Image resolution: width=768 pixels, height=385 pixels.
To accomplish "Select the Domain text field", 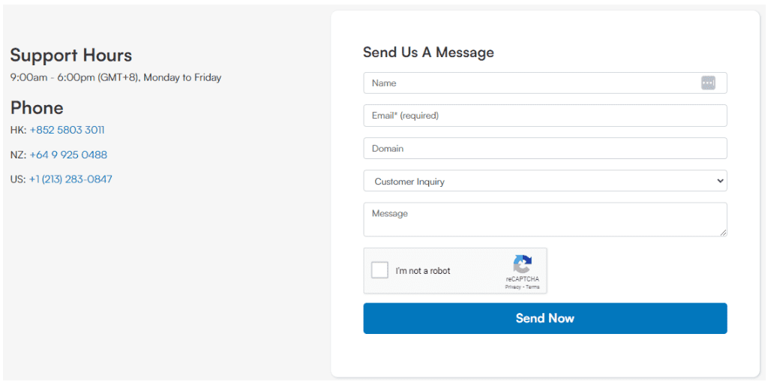I will pyautogui.click(x=545, y=149).
